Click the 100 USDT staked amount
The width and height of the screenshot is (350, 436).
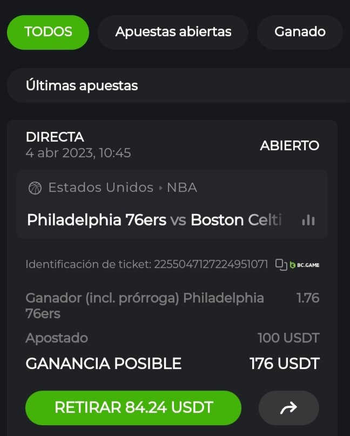click(288, 338)
